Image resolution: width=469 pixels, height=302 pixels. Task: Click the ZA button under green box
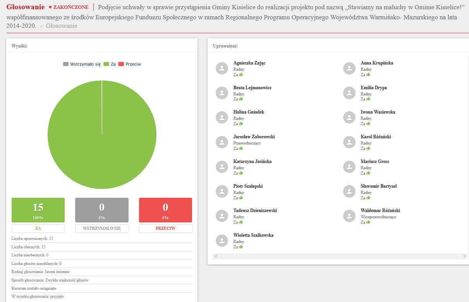38,228
